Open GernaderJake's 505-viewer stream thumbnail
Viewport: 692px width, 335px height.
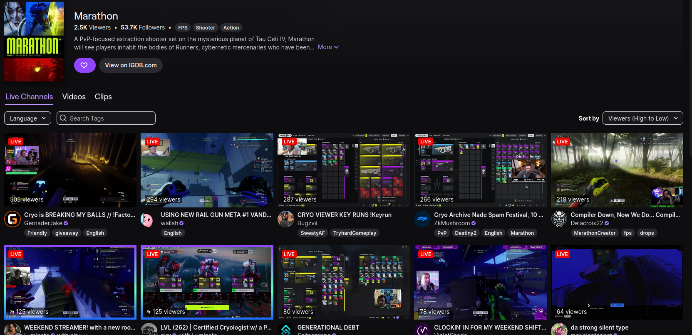coord(70,170)
